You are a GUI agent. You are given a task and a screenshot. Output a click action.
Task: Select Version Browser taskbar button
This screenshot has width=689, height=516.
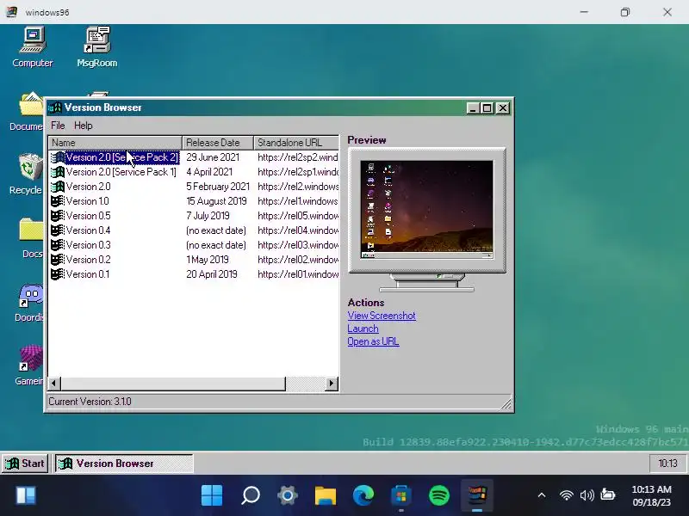[124, 464]
